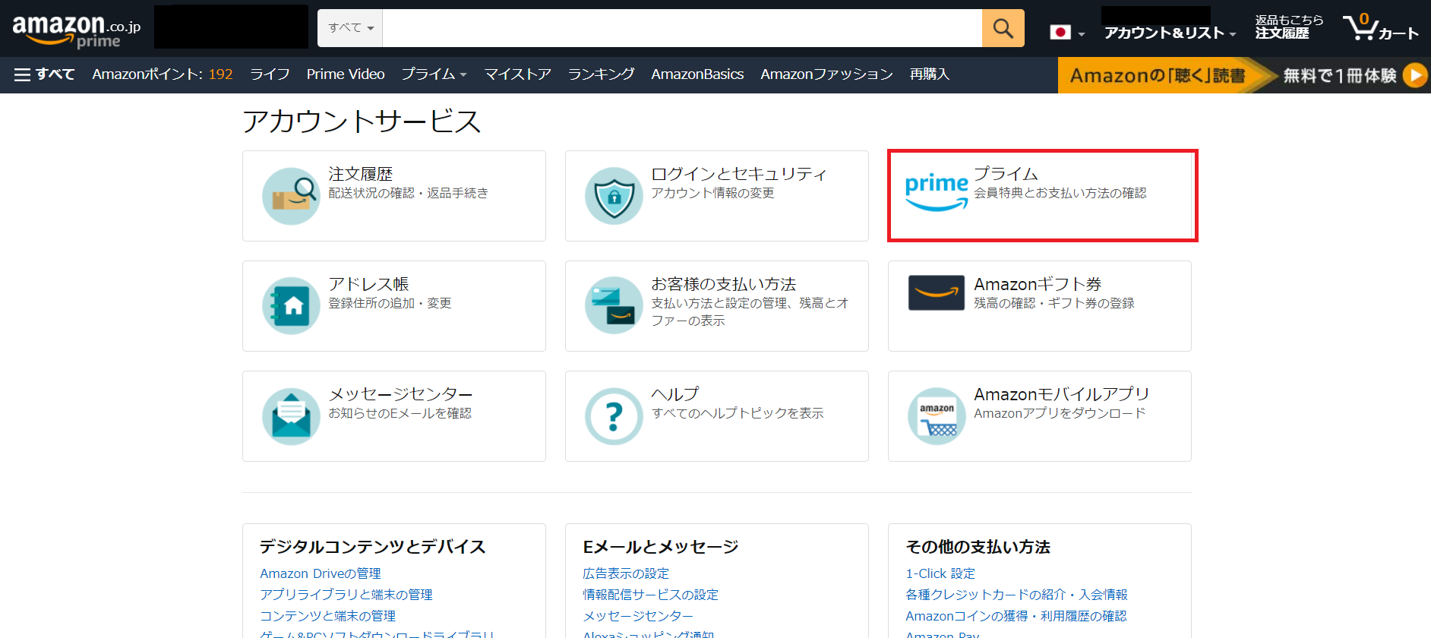
Task: Open プライム card title
Action: 1006,174
